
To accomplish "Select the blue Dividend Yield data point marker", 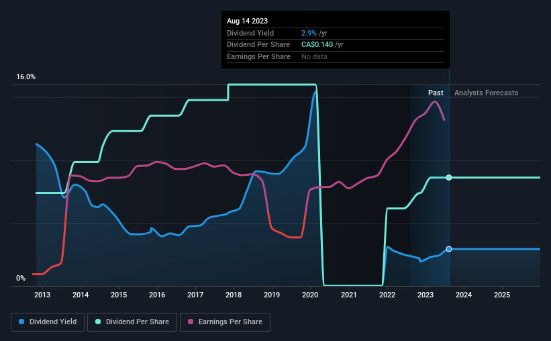I will (x=449, y=249).
